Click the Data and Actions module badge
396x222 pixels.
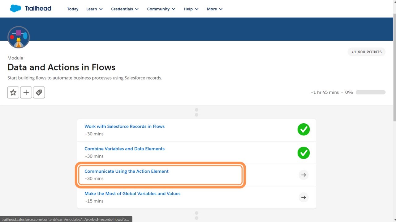(x=19, y=37)
